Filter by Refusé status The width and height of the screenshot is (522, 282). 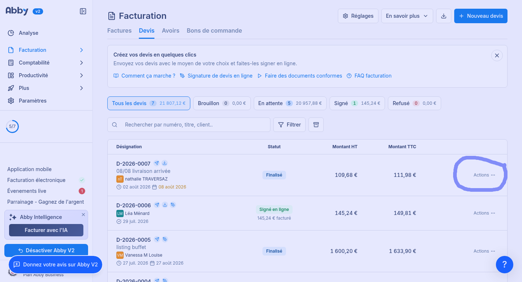point(414,103)
